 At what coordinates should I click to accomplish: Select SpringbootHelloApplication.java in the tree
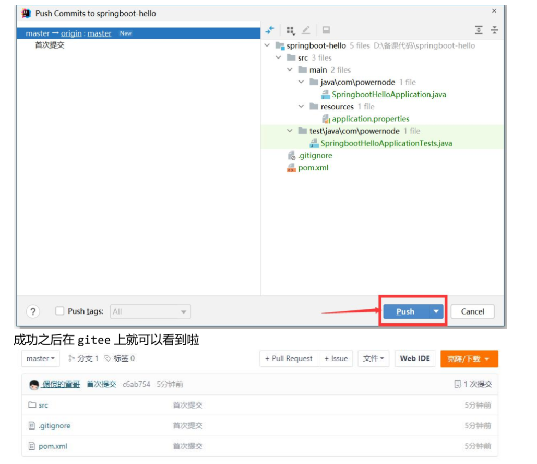(x=389, y=94)
